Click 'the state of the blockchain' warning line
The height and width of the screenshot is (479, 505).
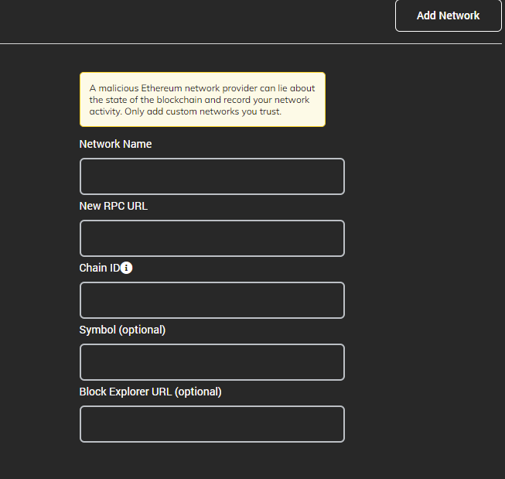[146, 100]
